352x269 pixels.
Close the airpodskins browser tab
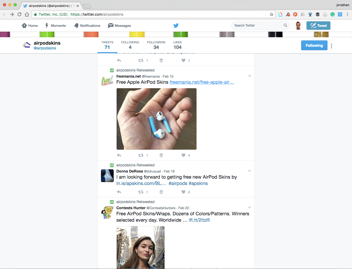(78, 6)
